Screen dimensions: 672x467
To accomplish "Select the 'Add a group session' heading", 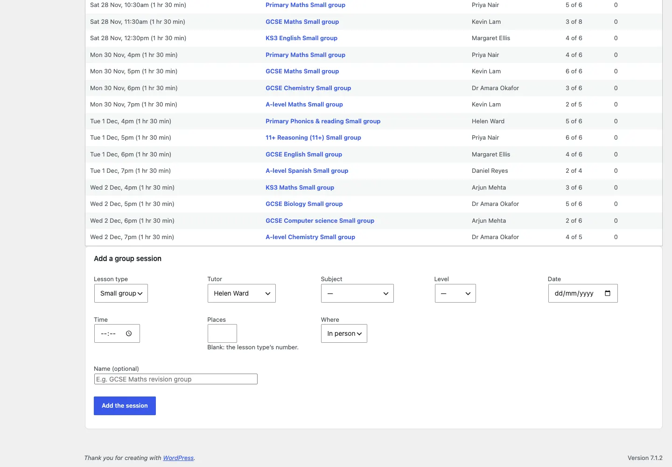I will pyautogui.click(x=128, y=259).
